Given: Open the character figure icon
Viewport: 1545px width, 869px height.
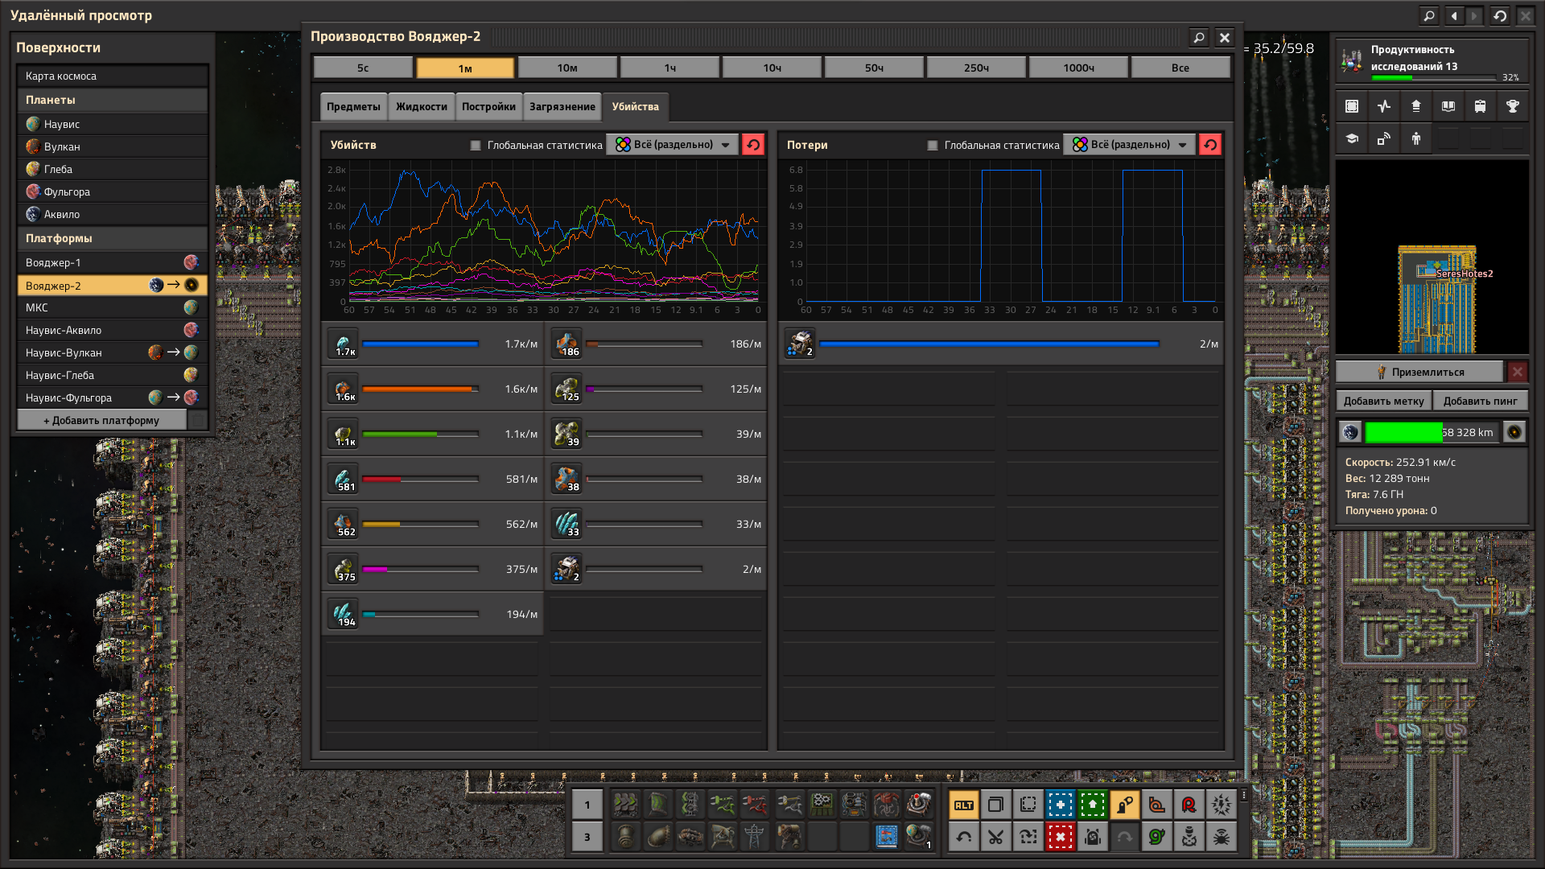Looking at the screenshot, I should (1416, 138).
